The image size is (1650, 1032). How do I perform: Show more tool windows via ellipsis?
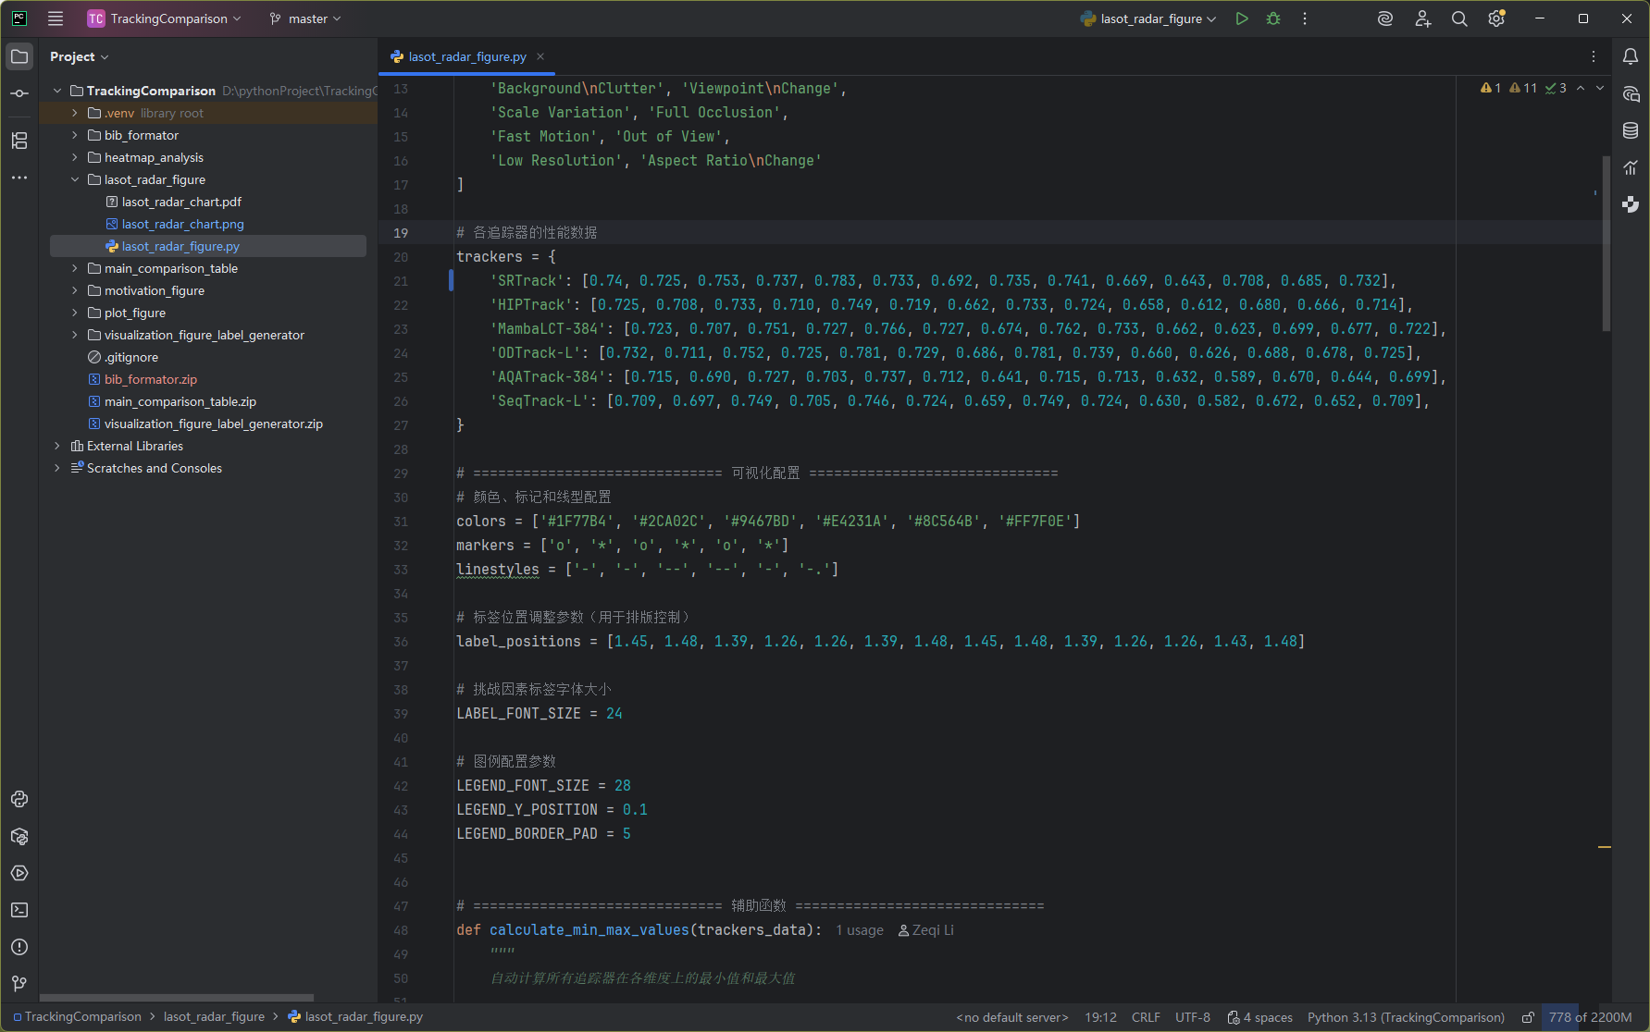click(19, 178)
